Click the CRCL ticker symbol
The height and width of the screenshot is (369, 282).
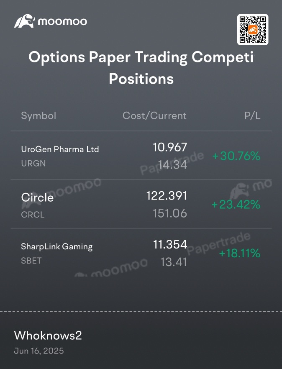click(33, 215)
